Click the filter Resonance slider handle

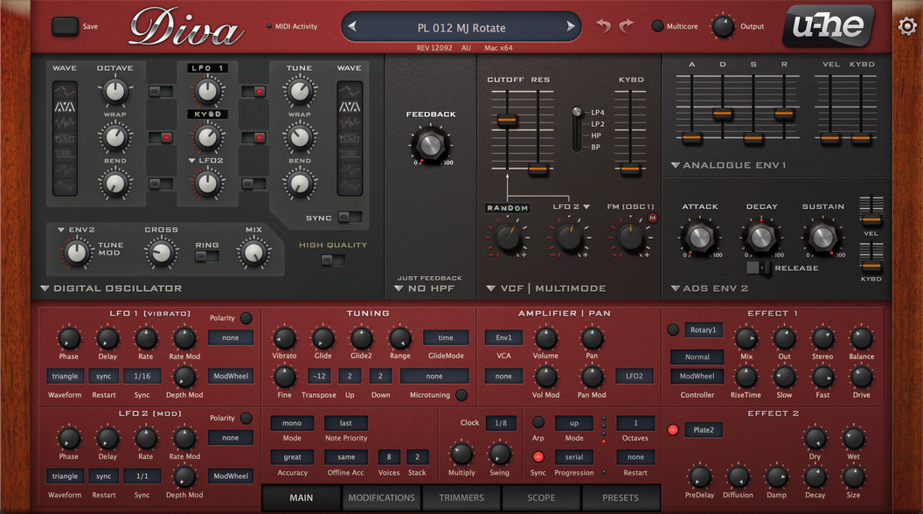[x=538, y=170]
